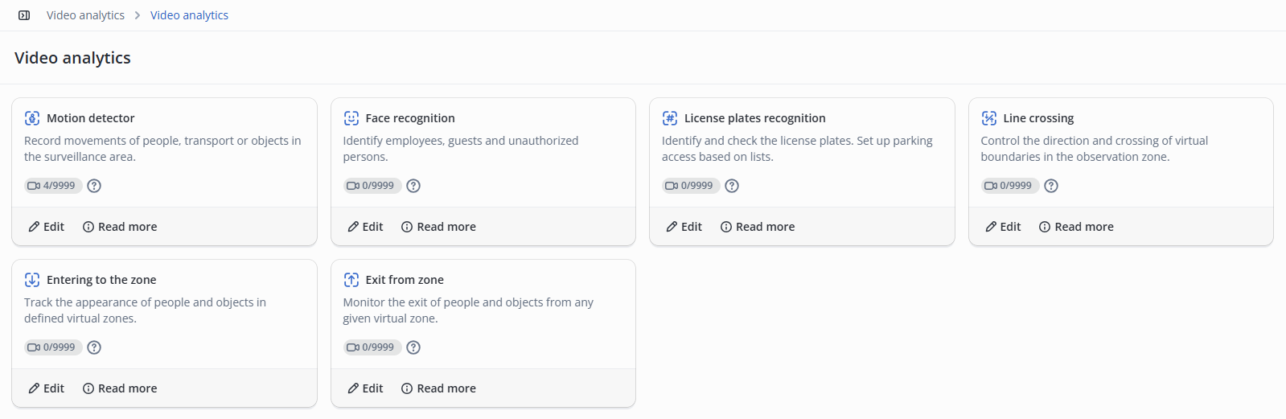Go to first Video analytics breadcrumb
1286x419 pixels.
pos(85,15)
